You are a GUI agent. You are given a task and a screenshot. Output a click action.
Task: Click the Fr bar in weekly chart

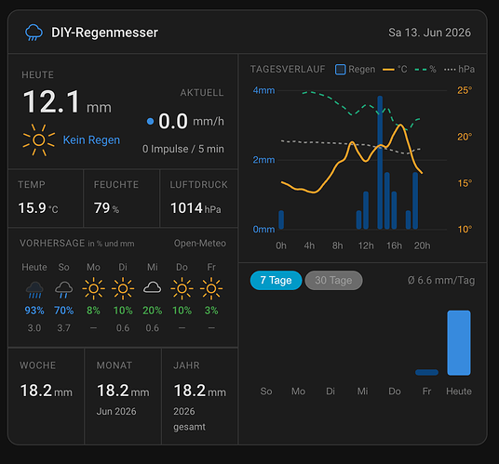[x=426, y=373]
